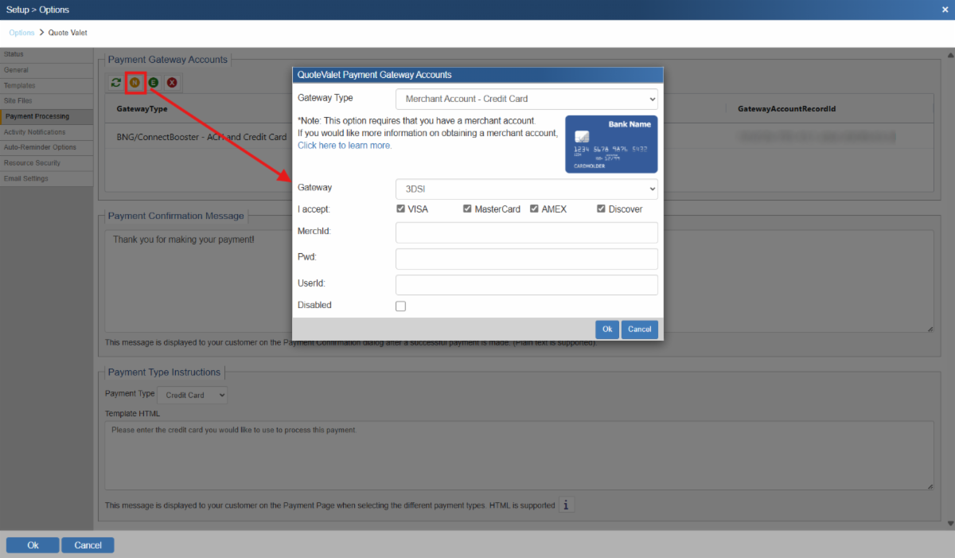
Task: Open the Payment Type Credit Card dropdown
Action: coord(193,395)
